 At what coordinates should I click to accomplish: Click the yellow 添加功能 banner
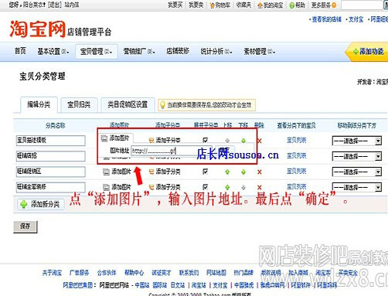(x=367, y=52)
